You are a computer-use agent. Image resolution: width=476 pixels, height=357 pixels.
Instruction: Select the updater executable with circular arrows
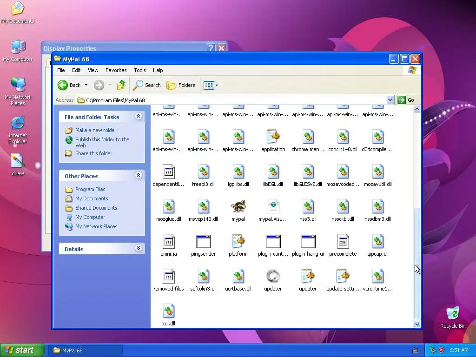pyautogui.click(x=273, y=276)
